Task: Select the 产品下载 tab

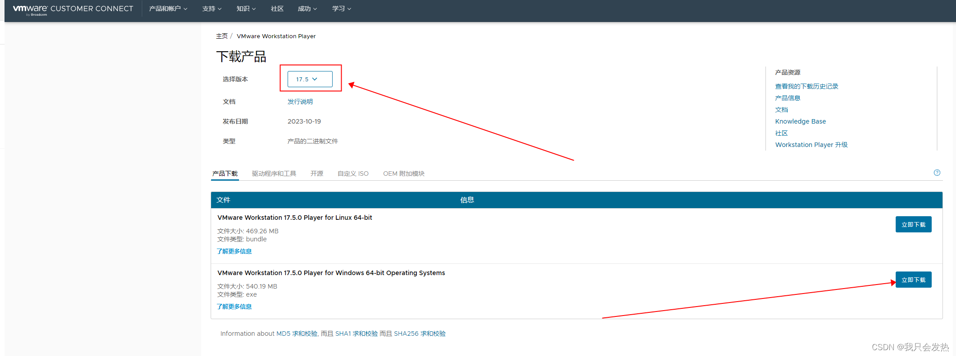Action: (225, 174)
